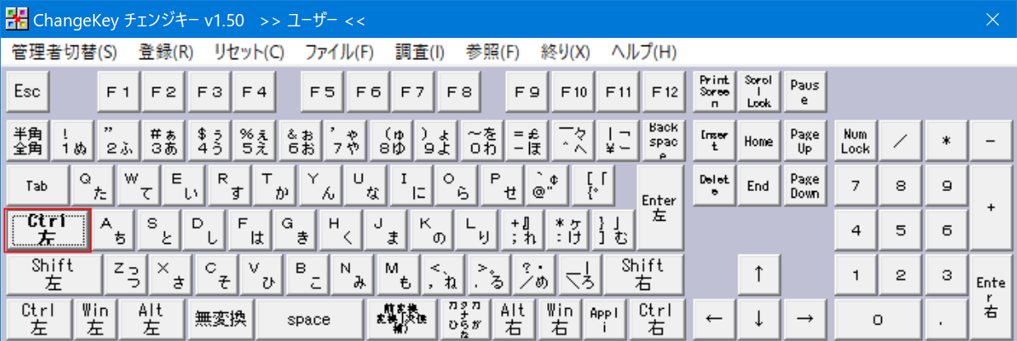
Task: Click the space key
Action: point(309,319)
